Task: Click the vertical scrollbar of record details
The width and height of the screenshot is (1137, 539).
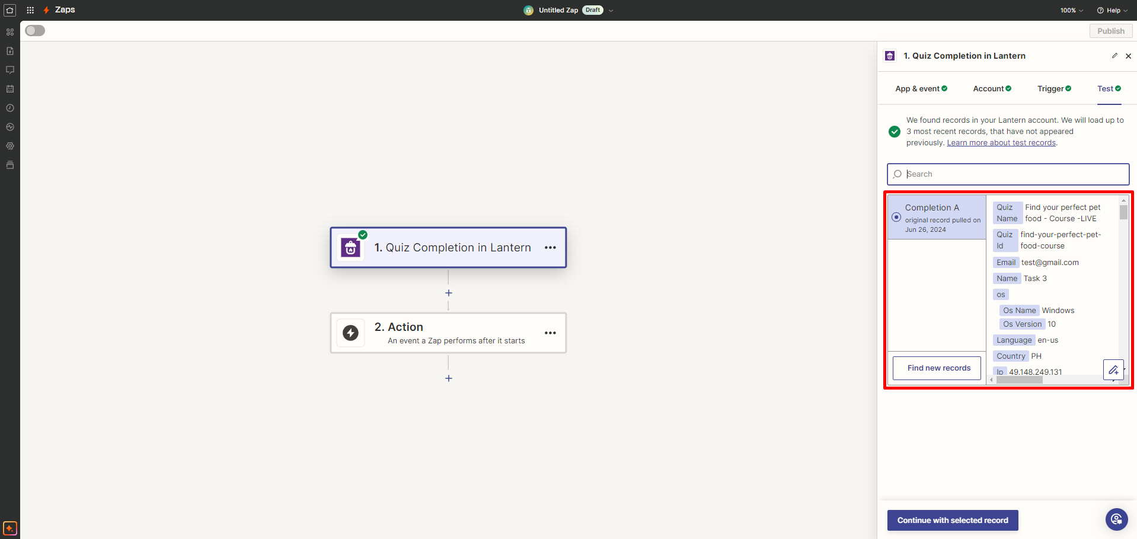Action: pos(1123,212)
